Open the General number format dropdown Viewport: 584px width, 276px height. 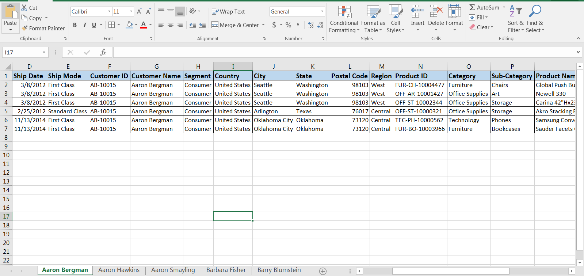click(322, 12)
